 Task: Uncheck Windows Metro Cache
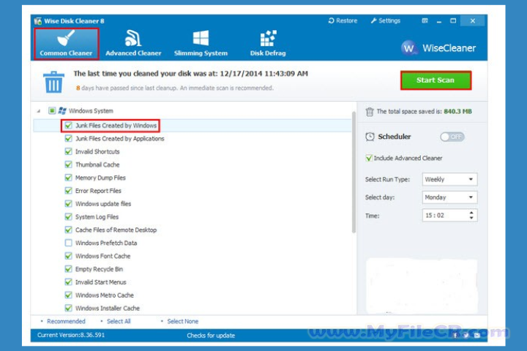pyautogui.click(x=69, y=295)
